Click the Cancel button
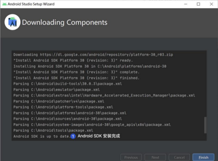This screenshot has width=218, height=161. tap(179, 157)
